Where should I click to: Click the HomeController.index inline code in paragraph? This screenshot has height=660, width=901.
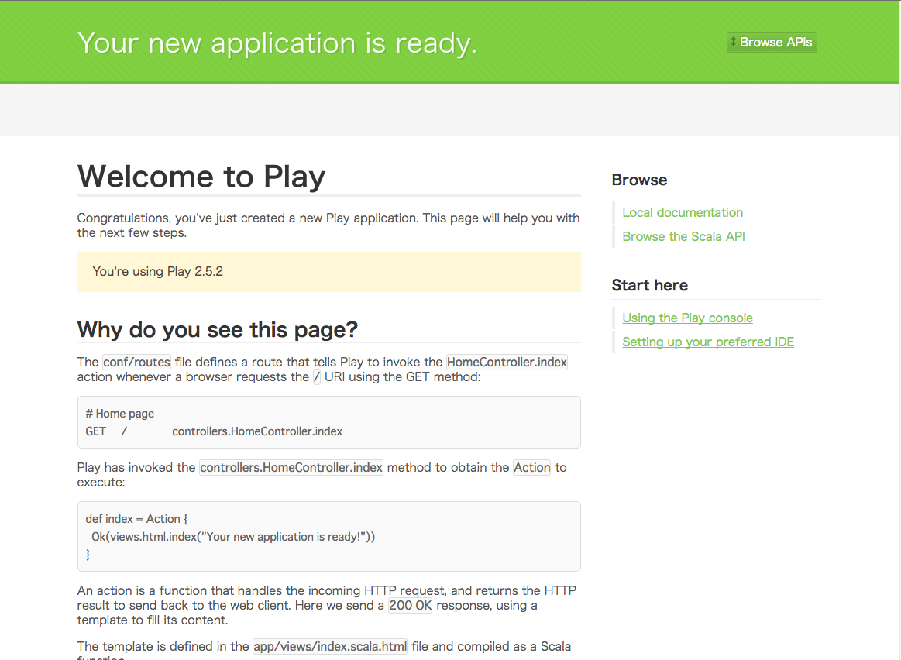[507, 362]
